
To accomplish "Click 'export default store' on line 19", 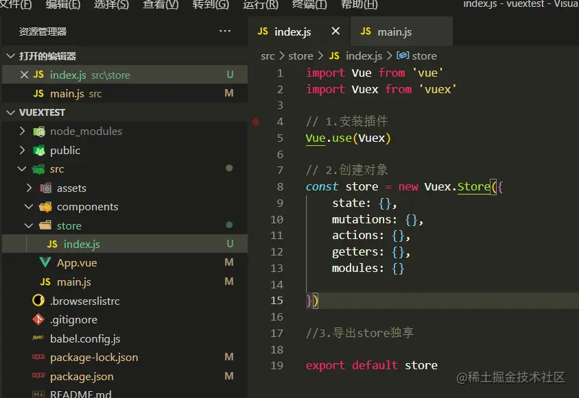I will click(371, 366).
